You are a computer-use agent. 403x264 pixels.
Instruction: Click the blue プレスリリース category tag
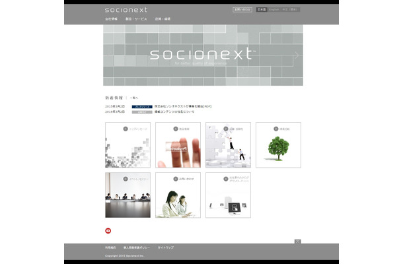pos(142,106)
